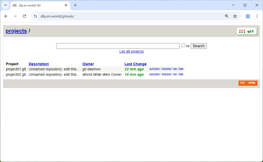263x162 pixels.
Task: Open List all projects link
Action: 131,52
